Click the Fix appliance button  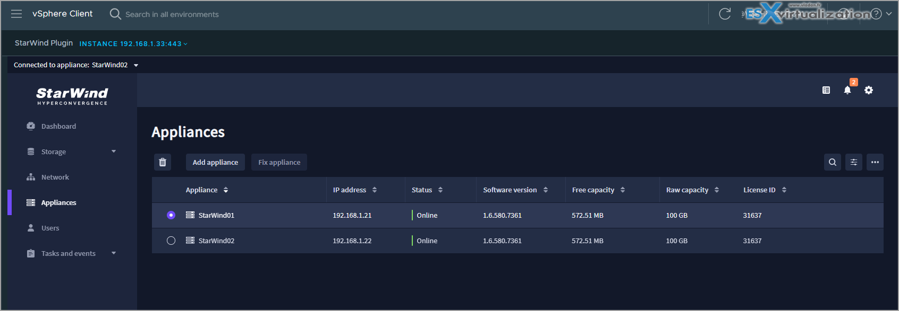[279, 162]
